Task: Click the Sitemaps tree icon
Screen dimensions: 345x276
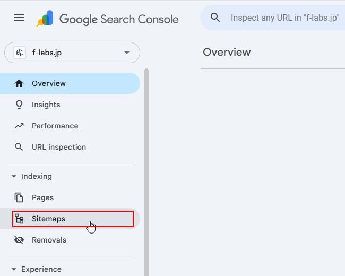Action: coord(19,219)
